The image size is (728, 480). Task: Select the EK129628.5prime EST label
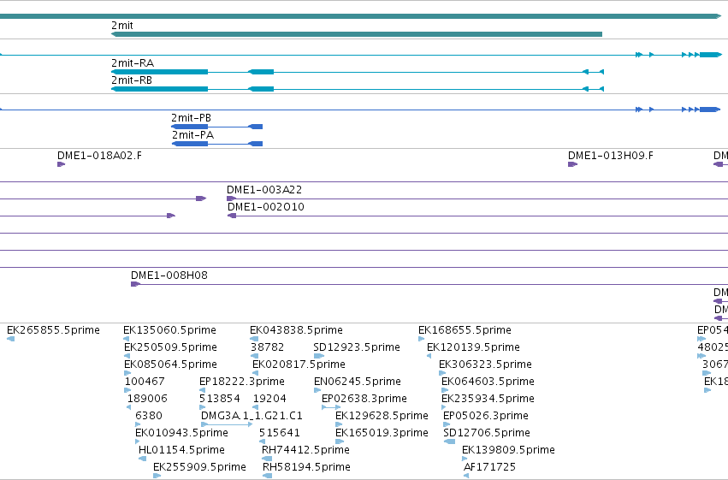pyautogui.click(x=382, y=416)
